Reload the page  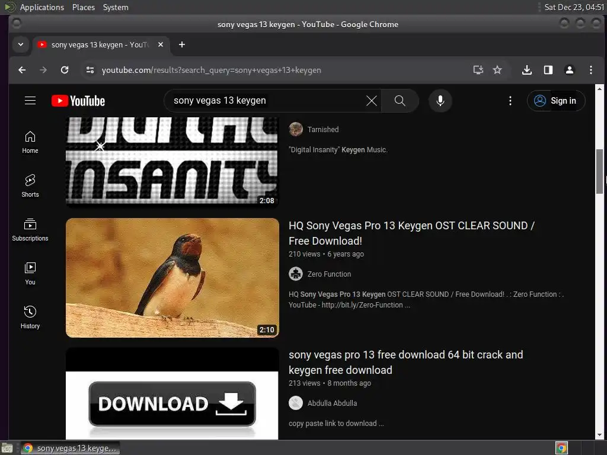65,70
